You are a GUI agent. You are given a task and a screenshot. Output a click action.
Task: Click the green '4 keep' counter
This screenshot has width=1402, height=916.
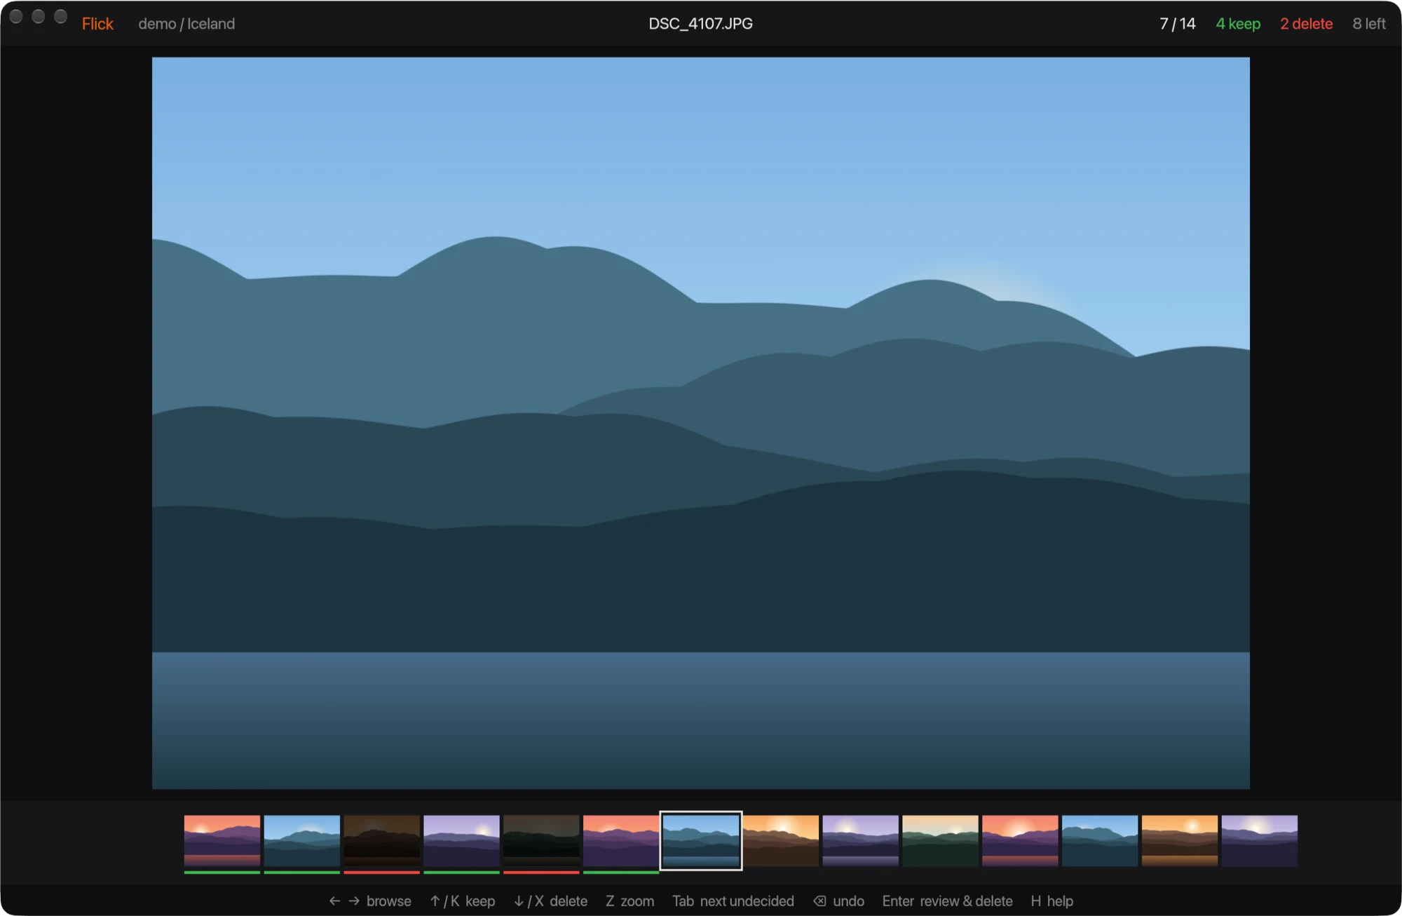(1238, 24)
